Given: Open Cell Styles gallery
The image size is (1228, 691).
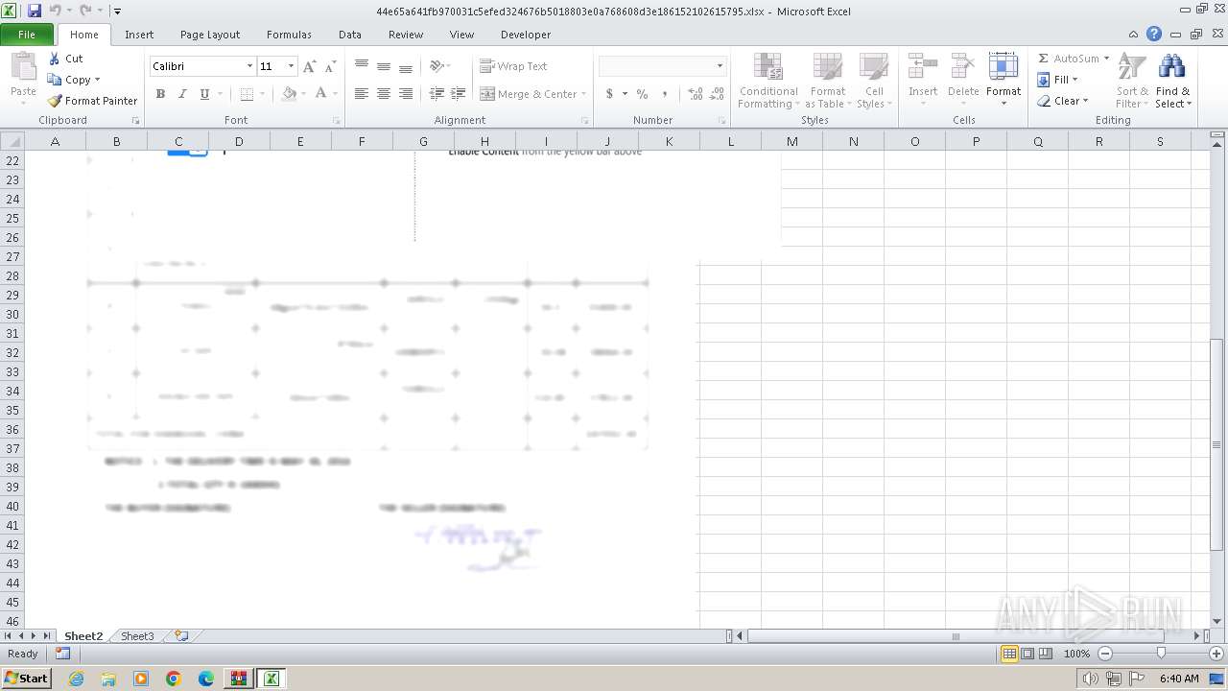Looking at the screenshot, I should pos(873,81).
